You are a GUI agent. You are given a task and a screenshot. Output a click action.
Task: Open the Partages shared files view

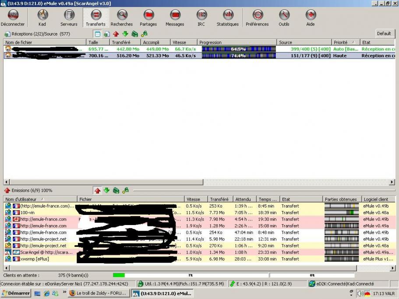coord(148,18)
